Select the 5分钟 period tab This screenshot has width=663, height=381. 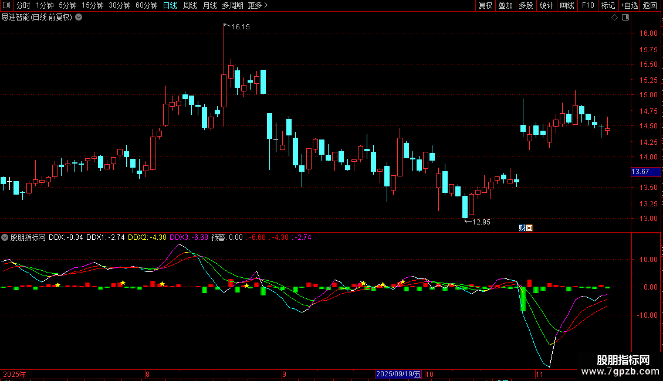point(67,5)
